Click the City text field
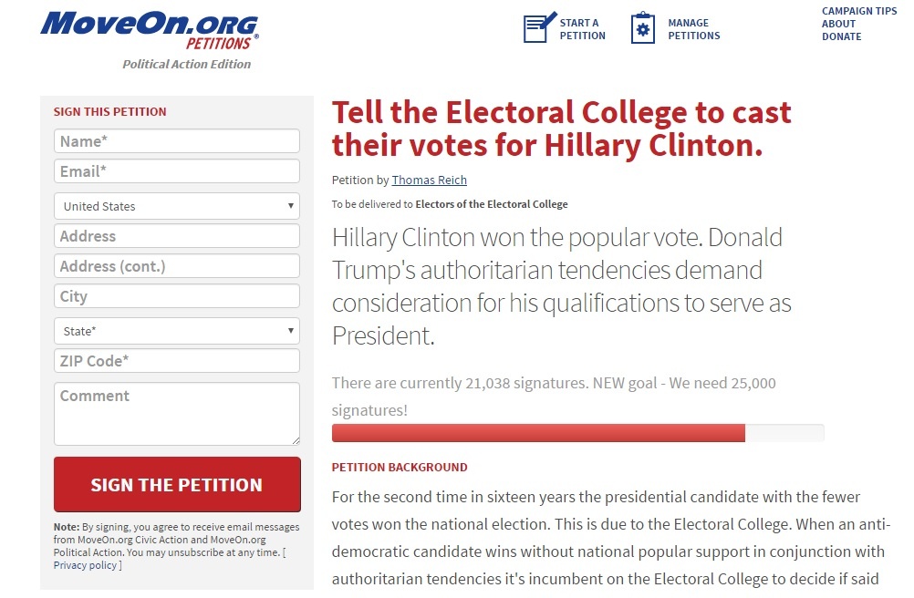The width and height of the screenshot is (914, 598). (177, 296)
